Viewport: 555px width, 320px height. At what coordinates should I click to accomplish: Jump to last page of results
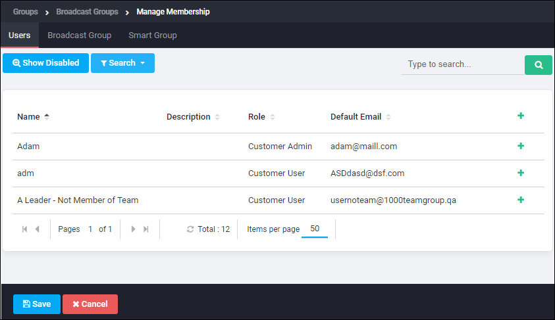click(x=146, y=229)
